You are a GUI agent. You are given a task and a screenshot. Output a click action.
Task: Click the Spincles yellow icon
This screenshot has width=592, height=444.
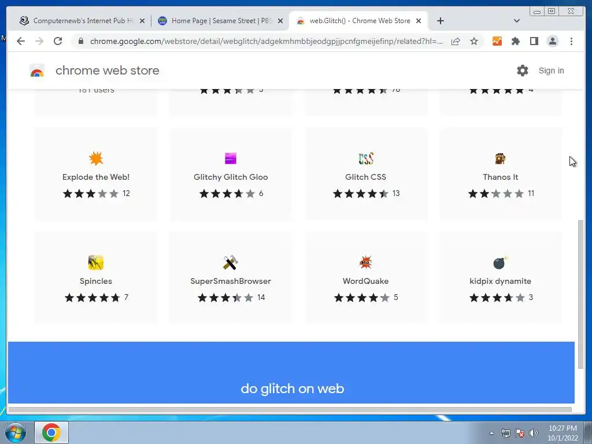[96, 262]
